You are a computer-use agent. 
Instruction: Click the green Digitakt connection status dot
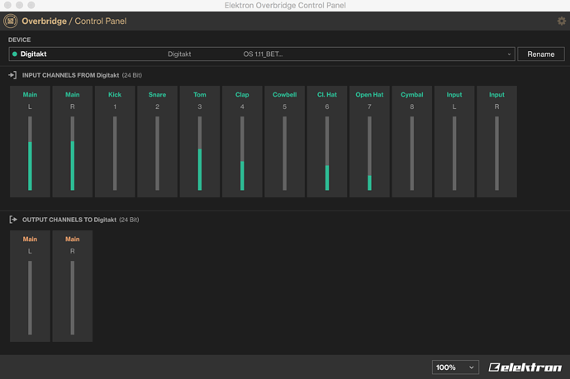pos(15,54)
